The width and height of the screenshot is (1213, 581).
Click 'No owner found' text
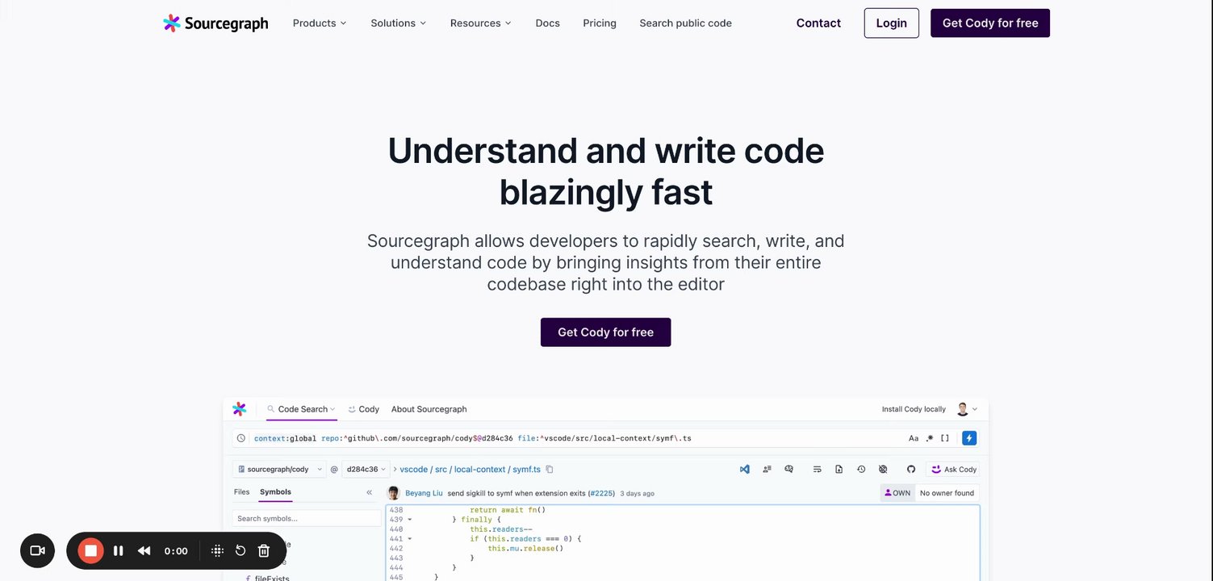(947, 493)
